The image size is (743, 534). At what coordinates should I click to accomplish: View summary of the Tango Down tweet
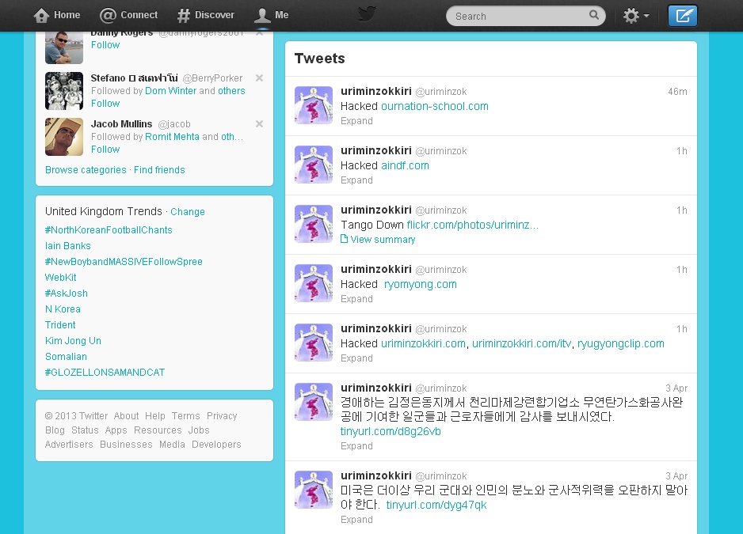coord(383,240)
